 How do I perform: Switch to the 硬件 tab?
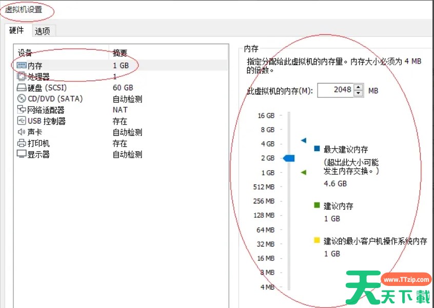coord(16,31)
